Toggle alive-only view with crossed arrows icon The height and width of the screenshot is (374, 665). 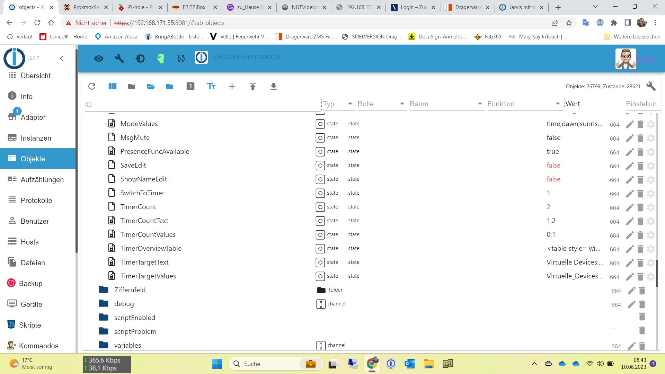[181, 58]
